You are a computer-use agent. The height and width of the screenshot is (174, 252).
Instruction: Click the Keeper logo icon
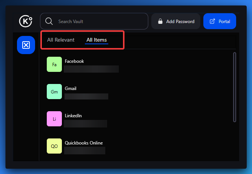(26, 21)
